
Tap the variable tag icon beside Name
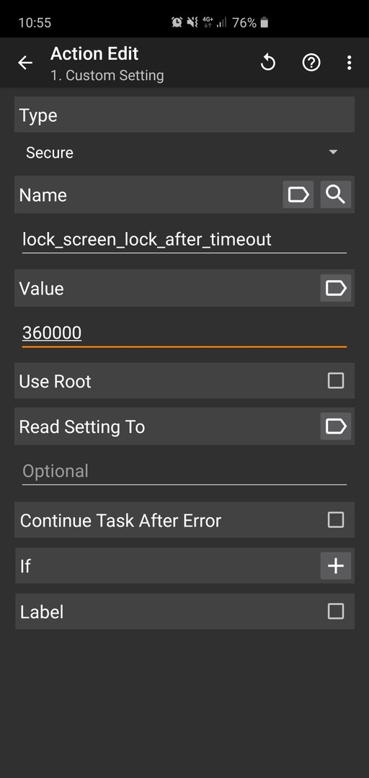click(298, 194)
